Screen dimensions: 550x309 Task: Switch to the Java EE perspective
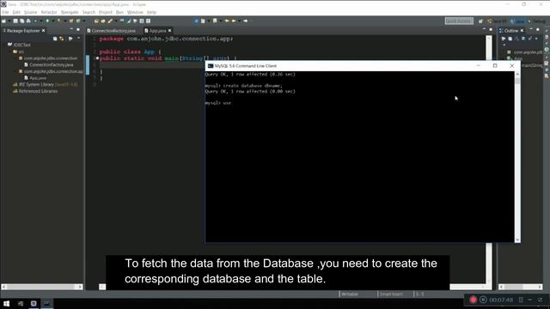(x=497, y=21)
